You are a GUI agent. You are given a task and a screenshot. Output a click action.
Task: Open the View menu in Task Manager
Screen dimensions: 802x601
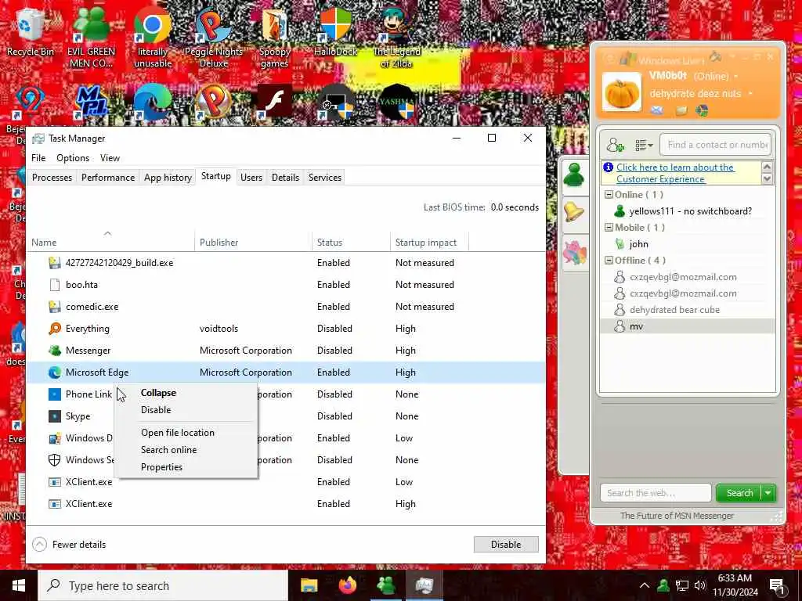click(110, 158)
